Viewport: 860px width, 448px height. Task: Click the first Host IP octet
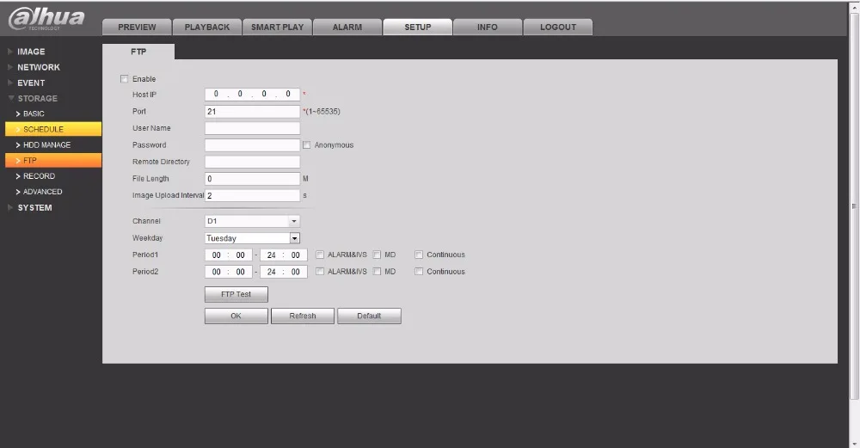pos(216,95)
